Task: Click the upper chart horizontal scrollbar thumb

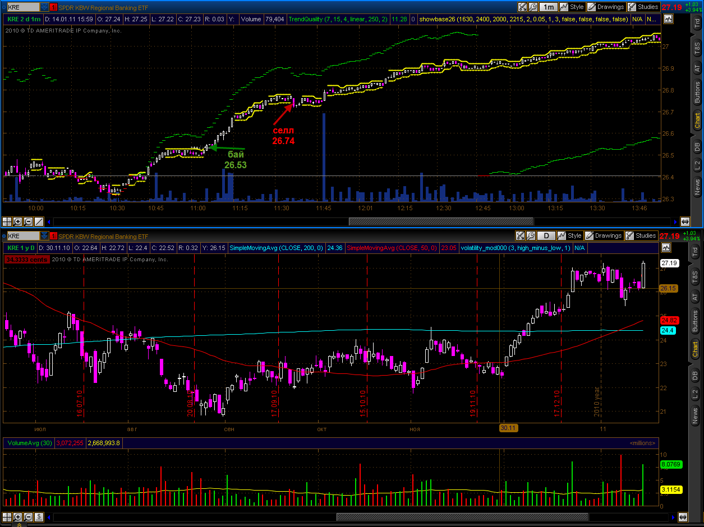Action: pos(441,221)
